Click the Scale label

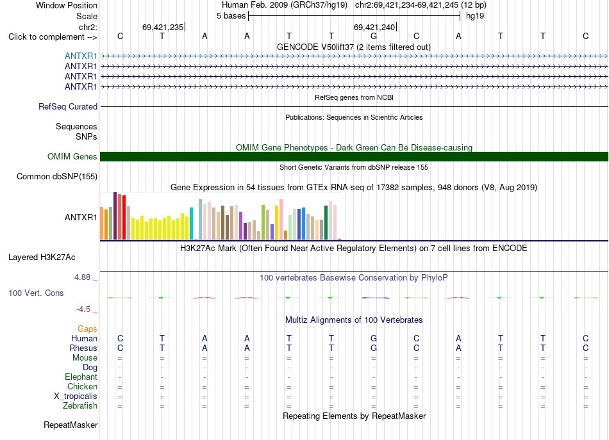pyautogui.click(x=87, y=16)
